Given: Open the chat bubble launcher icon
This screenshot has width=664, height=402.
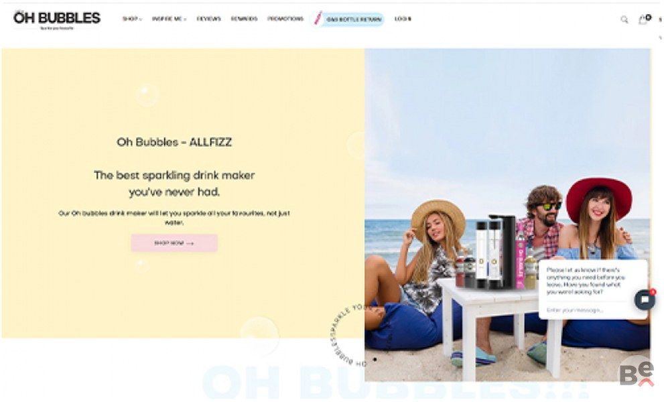Looking at the screenshot, I should point(645,299).
